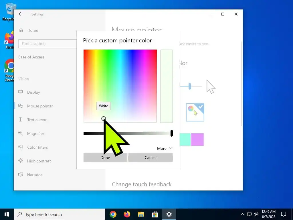Click the Text cursor I-beam icon
This screenshot has height=220, width=293.
(20, 119)
